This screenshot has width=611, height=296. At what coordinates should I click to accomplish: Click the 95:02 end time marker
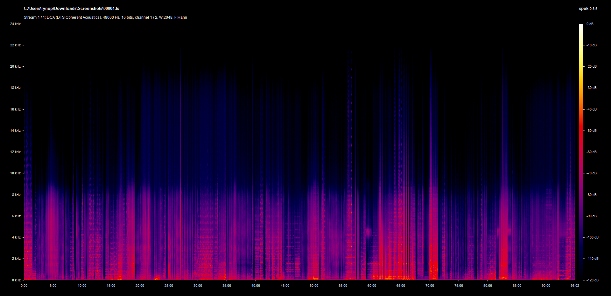point(575,286)
